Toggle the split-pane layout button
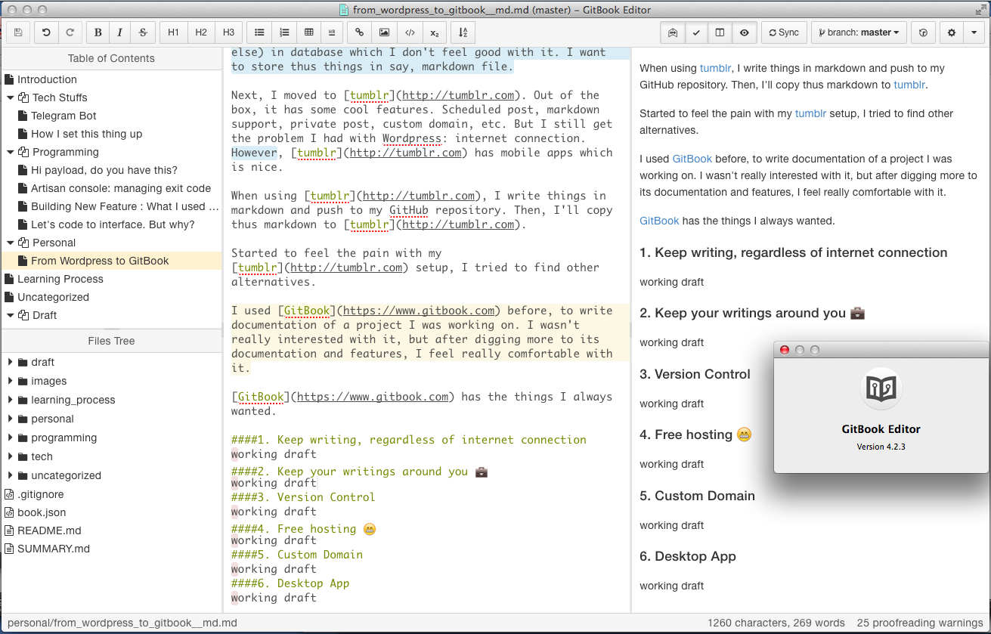 tap(720, 32)
